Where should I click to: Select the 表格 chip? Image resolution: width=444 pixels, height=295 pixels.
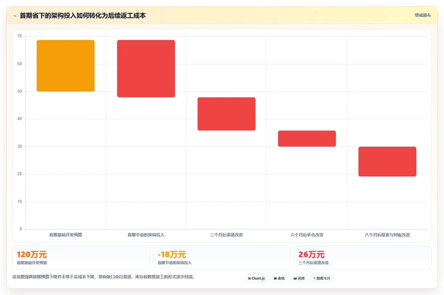279,278
